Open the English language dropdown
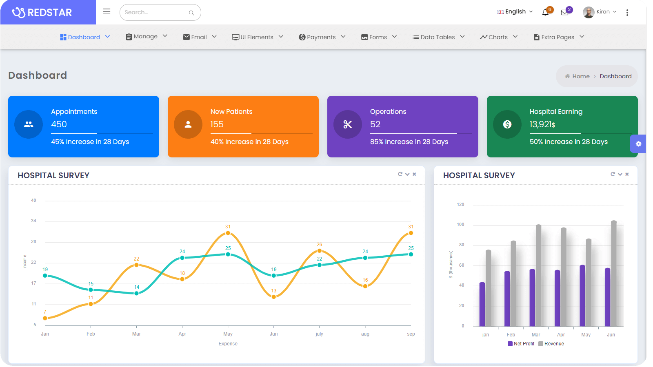The image size is (653, 367). [x=515, y=12]
